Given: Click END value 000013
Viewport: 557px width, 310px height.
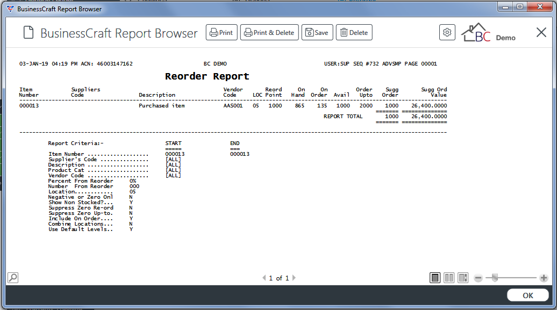Looking at the screenshot, I should click(240, 154).
